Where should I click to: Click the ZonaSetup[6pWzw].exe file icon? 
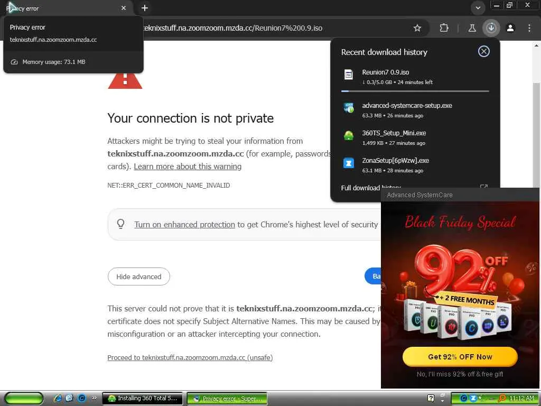pos(349,163)
